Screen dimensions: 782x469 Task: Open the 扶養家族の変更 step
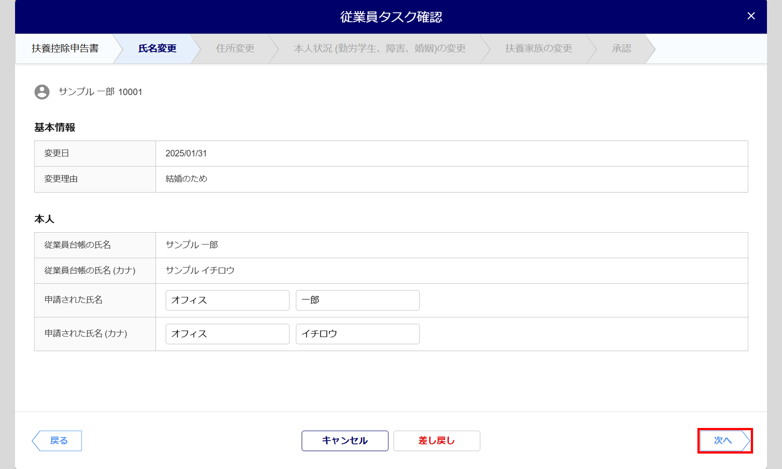coord(538,49)
